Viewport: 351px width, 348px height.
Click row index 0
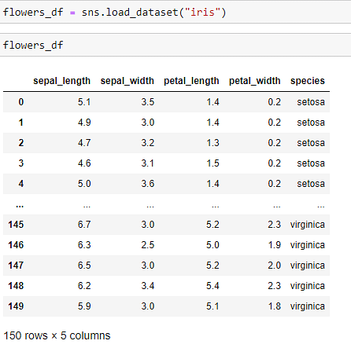click(21, 102)
